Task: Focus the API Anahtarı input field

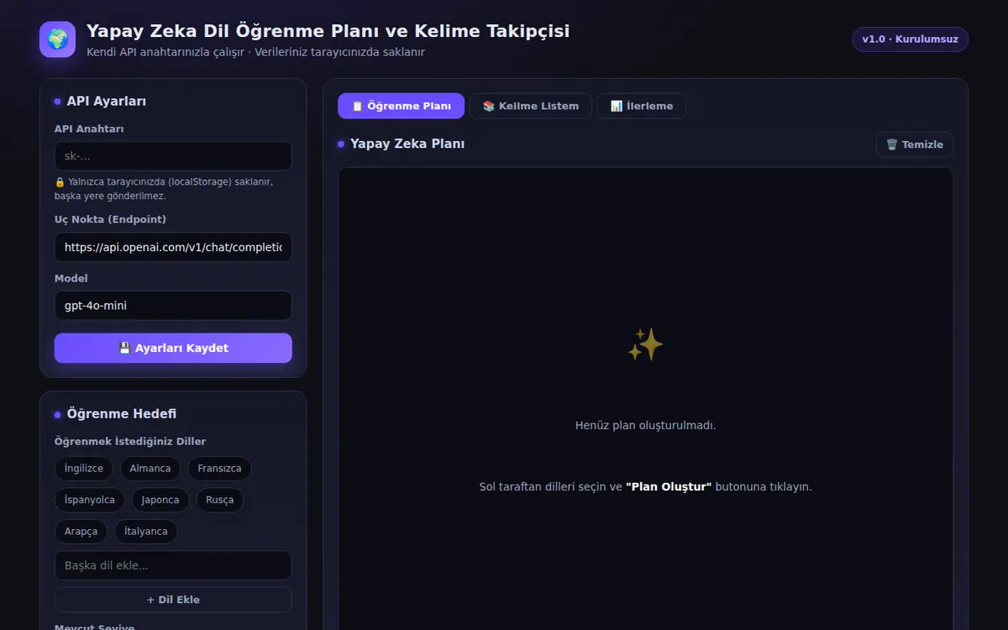Action: [x=173, y=156]
